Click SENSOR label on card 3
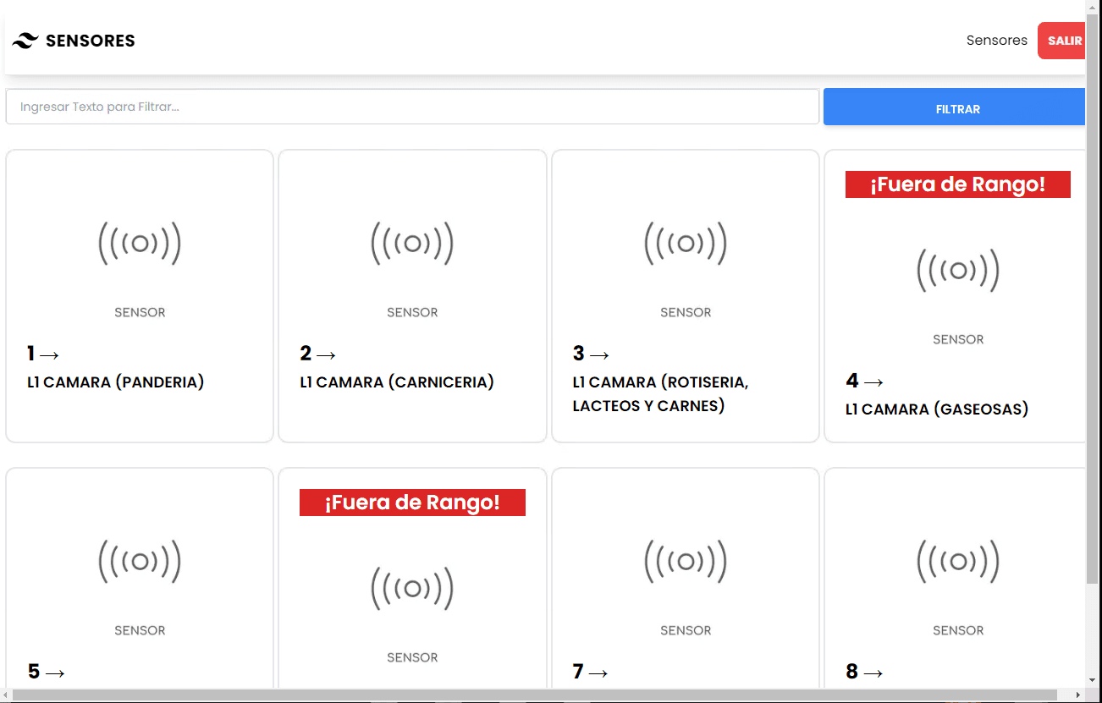This screenshot has height=703, width=1102. 686,312
